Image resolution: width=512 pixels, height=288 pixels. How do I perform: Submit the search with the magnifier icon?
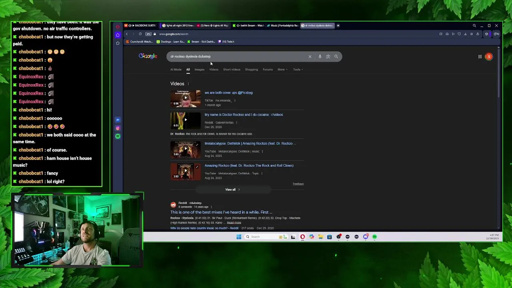click(x=336, y=56)
